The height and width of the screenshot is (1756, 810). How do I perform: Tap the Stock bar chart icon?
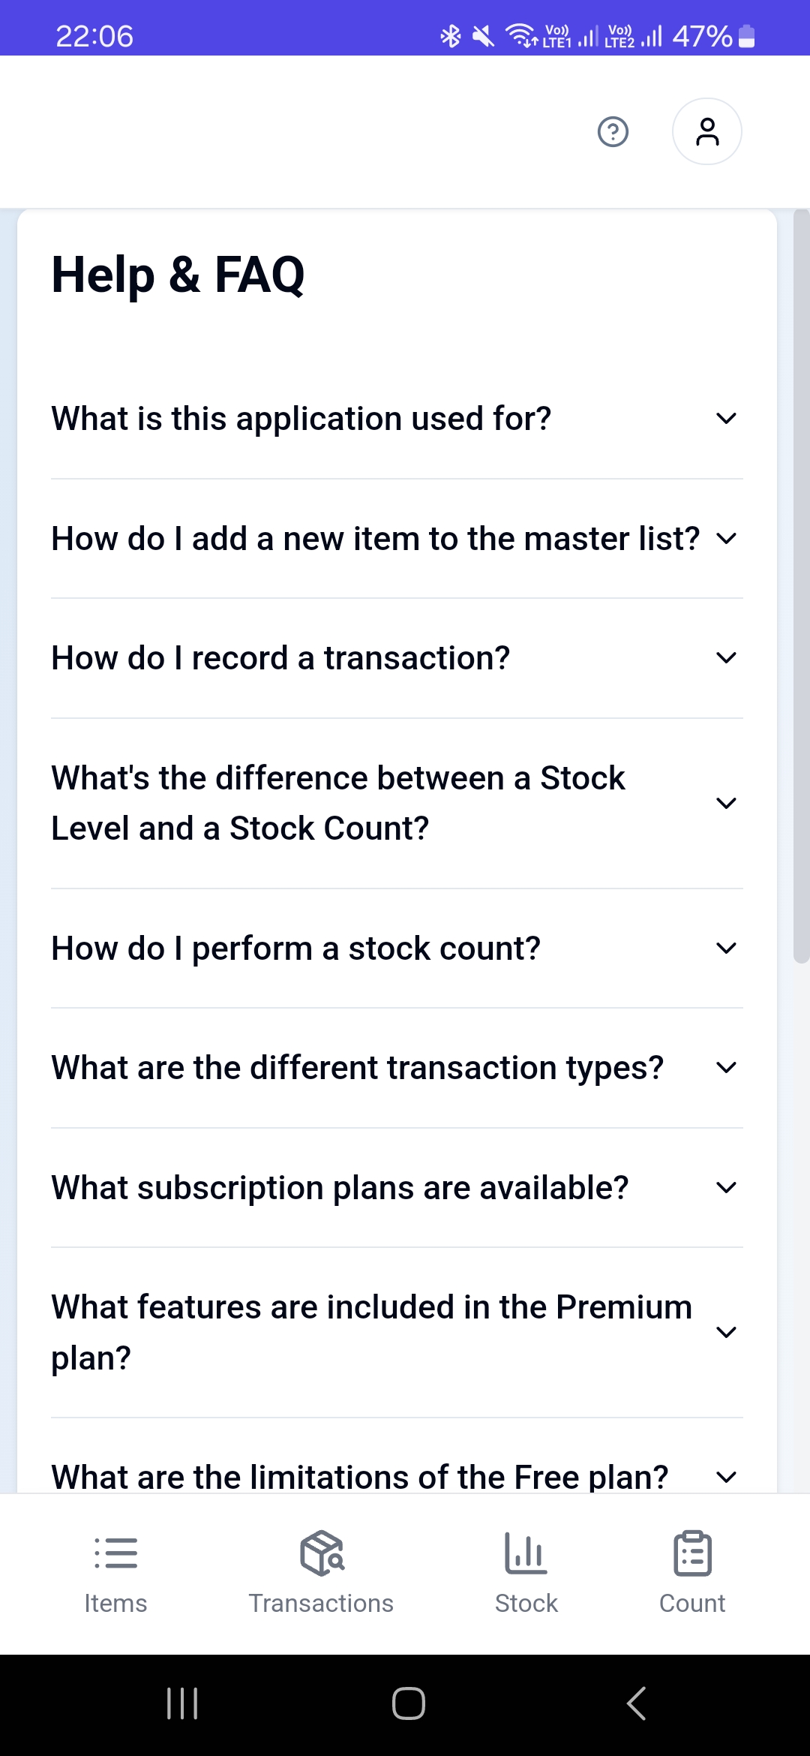coord(526,1553)
